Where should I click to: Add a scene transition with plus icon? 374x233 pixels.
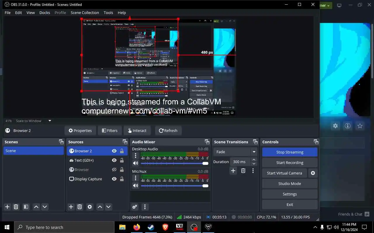click(x=233, y=171)
